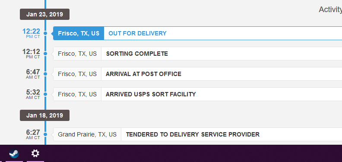The image size is (342, 162).
Task: Click the 6:27 AM timeline dot
Action: point(45,134)
